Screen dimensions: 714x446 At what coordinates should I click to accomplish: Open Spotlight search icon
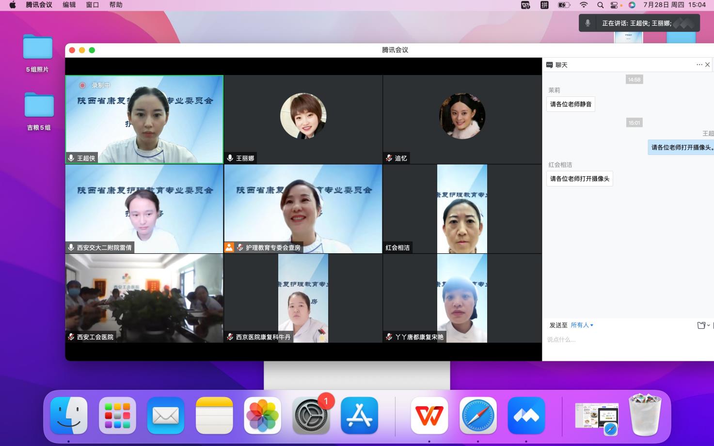(x=600, y=5)
